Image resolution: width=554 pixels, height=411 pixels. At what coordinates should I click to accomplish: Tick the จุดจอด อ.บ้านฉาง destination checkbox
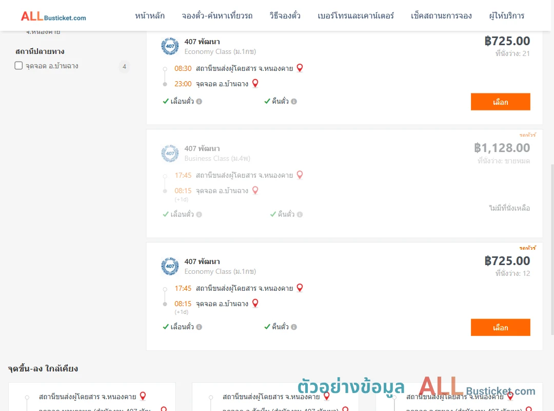click(19, 66)
